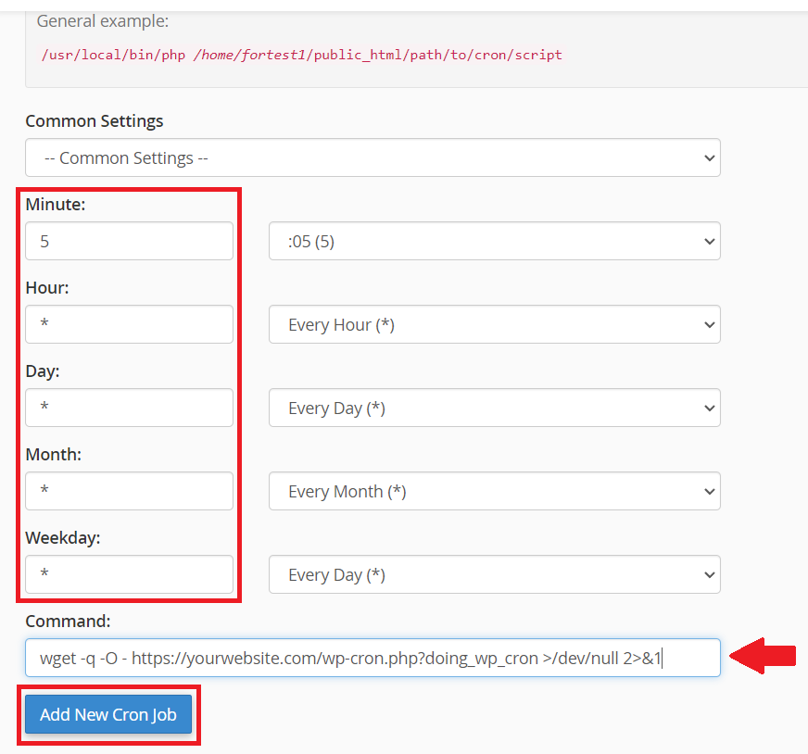
Task: Open the 'Every Hour (*)' dropdown
Action: (x=494, y=325)
